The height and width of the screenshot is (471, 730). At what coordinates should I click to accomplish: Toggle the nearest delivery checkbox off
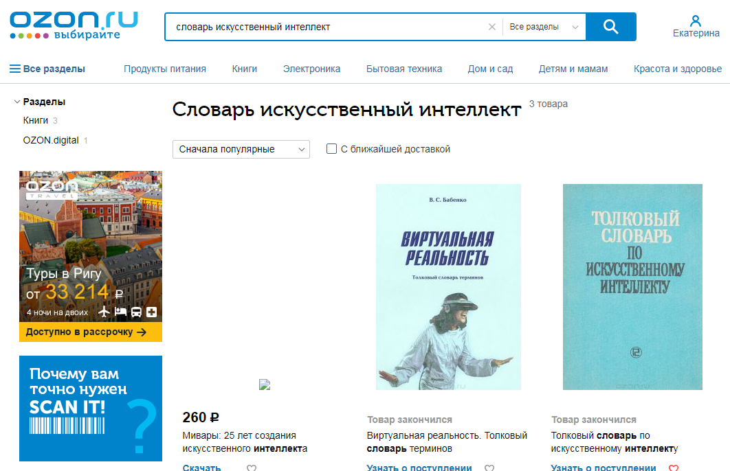[x=331, y=148]
